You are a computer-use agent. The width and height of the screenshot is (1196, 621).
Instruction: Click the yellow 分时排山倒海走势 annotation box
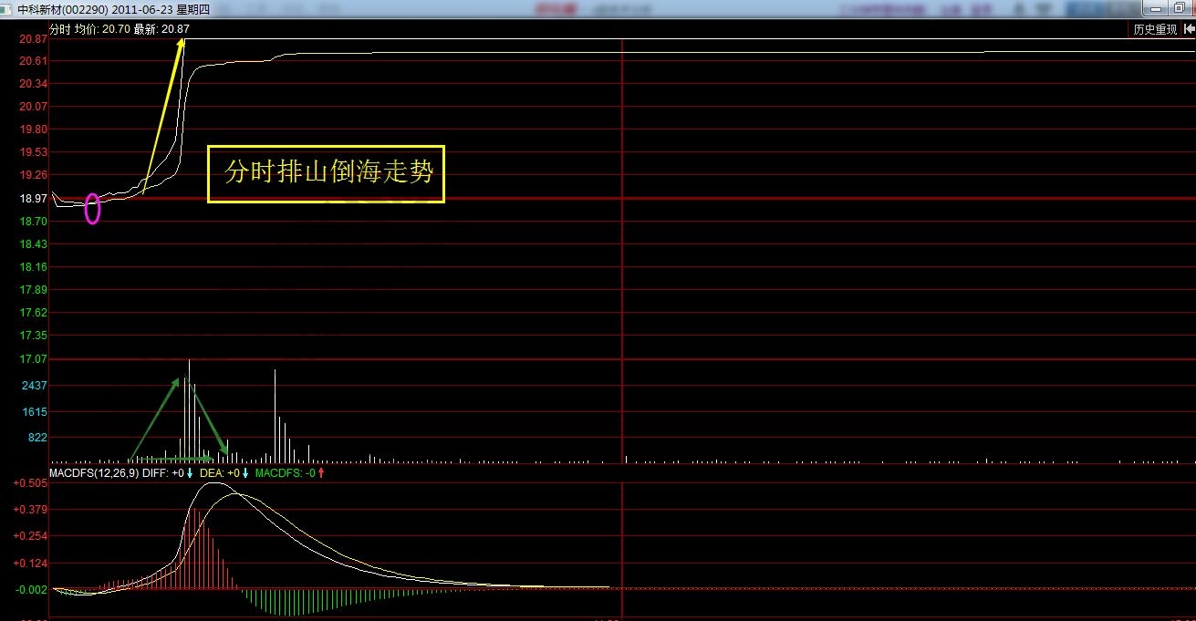coord(326,172)
